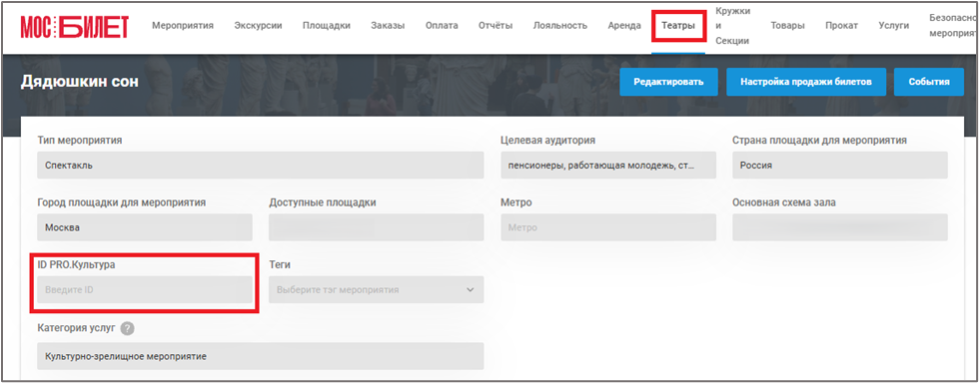Open the Театры menu tab
Image resolution: width=979 pixels, height=383 pixels.
point(678,26)
